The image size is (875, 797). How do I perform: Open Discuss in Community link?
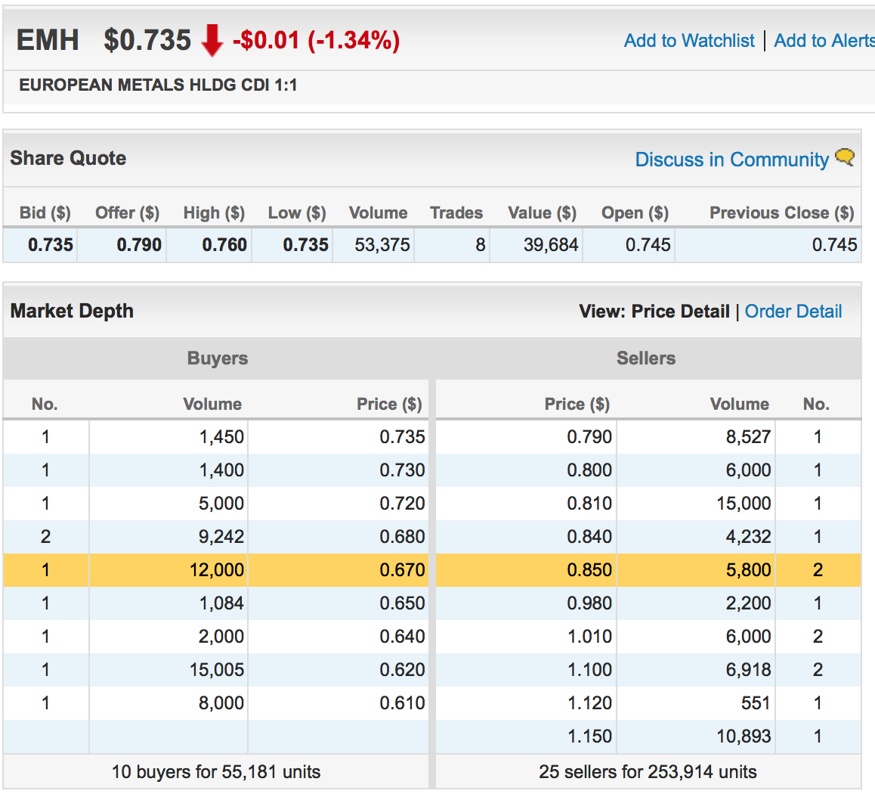pyautogui.click(x=732, y=160)
